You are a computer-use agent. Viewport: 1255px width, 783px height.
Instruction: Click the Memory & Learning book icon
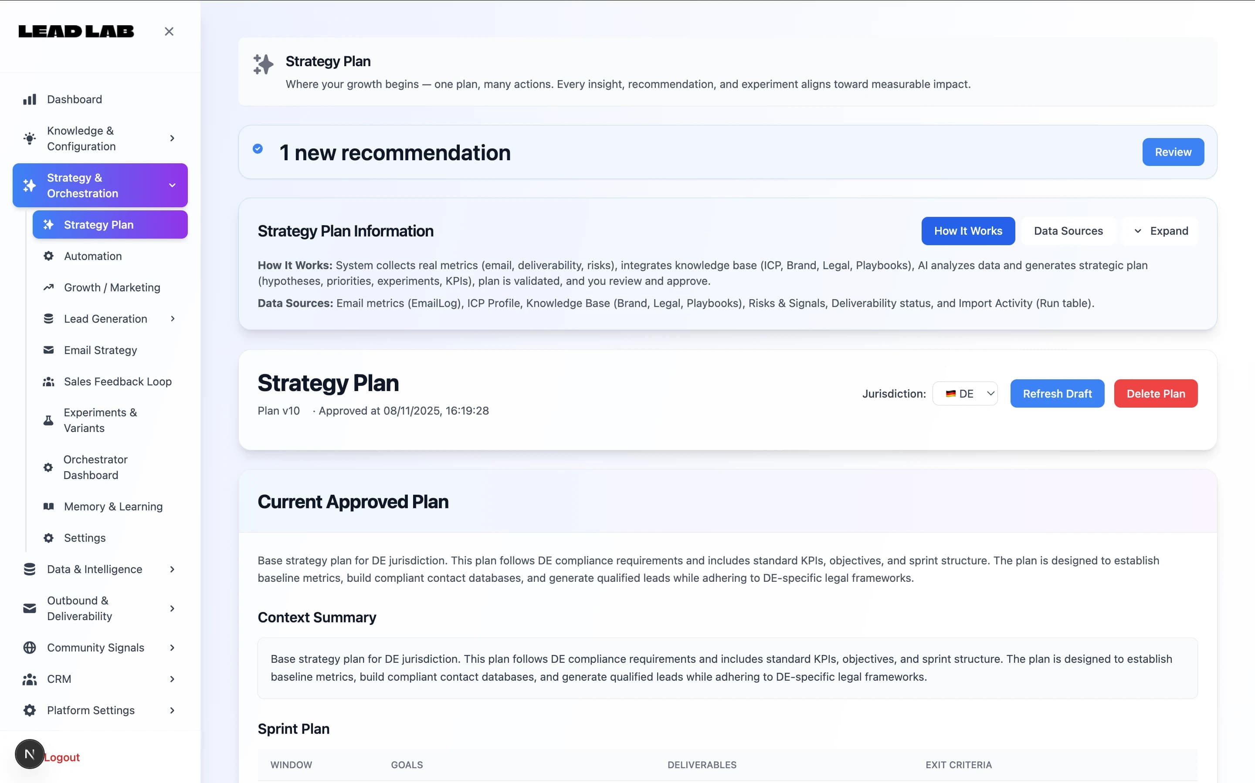coord(48,506)
